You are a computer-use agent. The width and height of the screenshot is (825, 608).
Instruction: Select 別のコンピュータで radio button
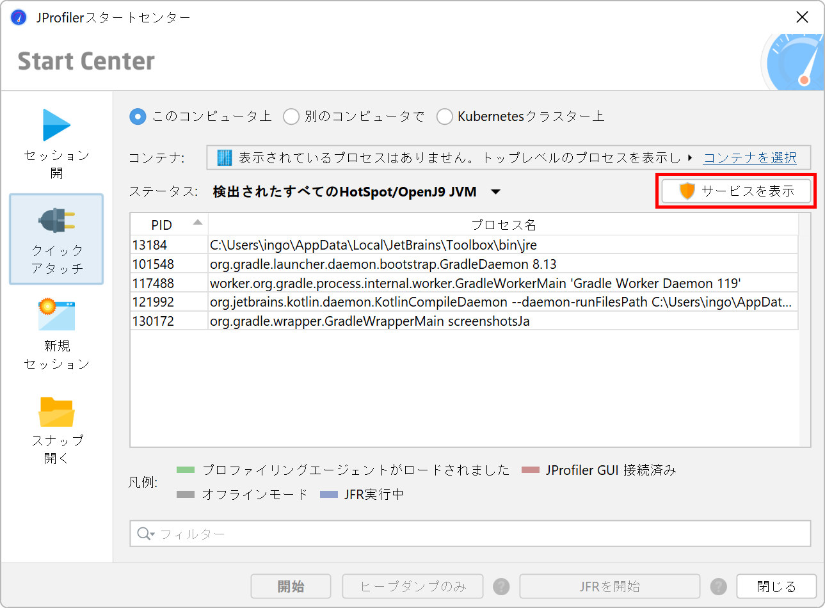click(291, 116)
